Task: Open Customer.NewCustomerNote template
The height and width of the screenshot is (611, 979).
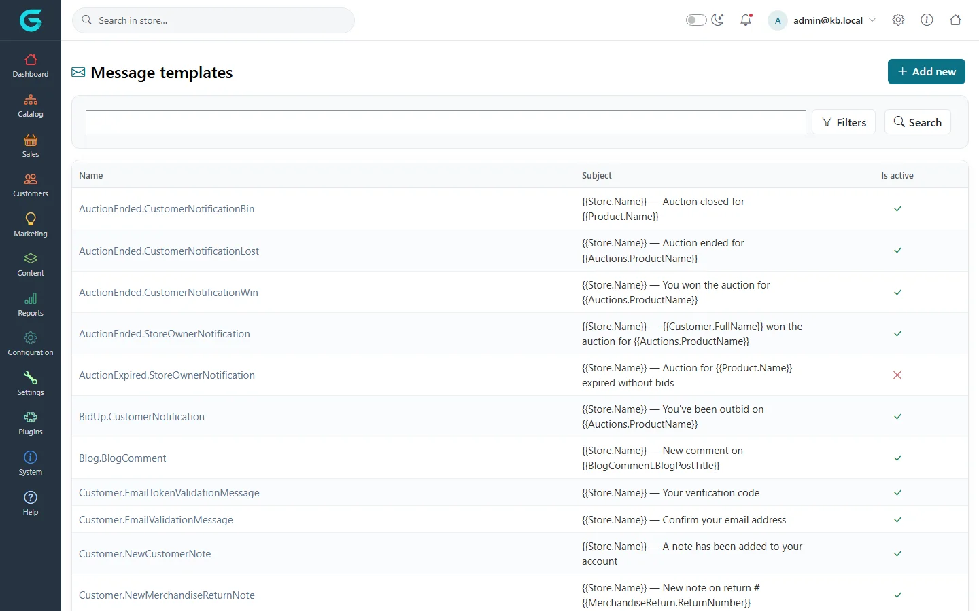Action: pyautogui.click(x=145, y=554)
